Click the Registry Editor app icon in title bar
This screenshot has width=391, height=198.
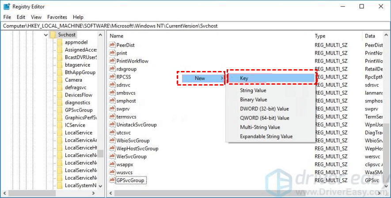click(x=7, y=7)
